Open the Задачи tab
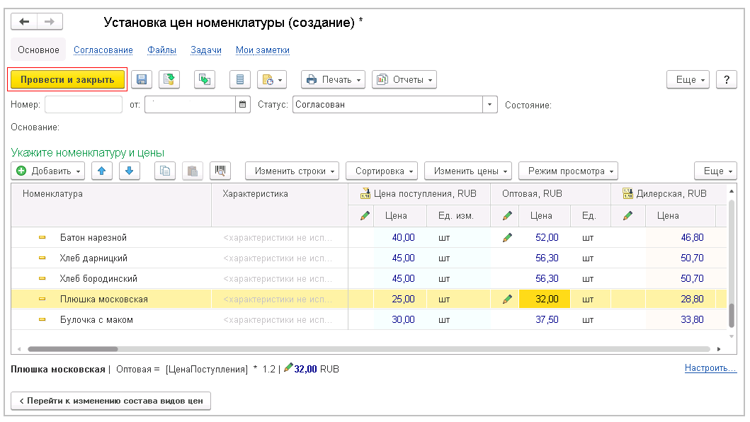The width and height of the screenshot is (750, 422). [x=205, y=50]
